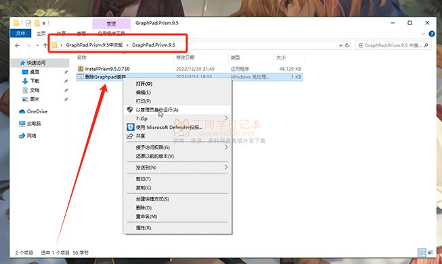Choose 重命名(M) in the context menu

(x=177, y=217)
